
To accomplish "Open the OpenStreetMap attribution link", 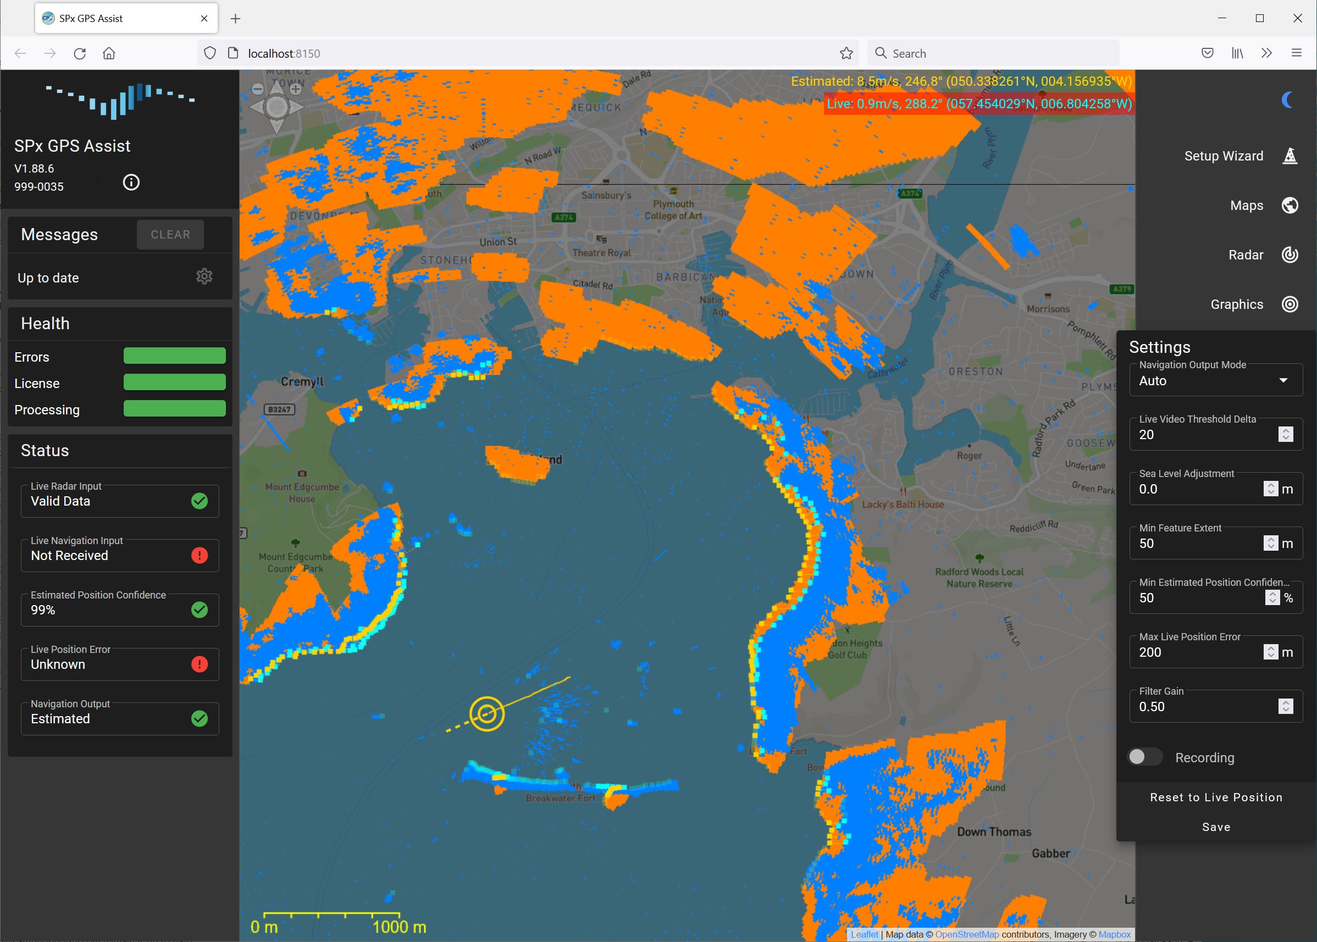I will (966, 934).
